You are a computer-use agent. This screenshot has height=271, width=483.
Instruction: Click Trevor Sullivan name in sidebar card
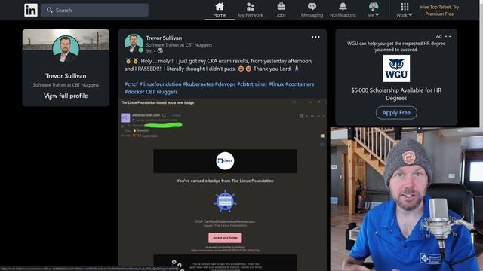(x=66, y=75)
